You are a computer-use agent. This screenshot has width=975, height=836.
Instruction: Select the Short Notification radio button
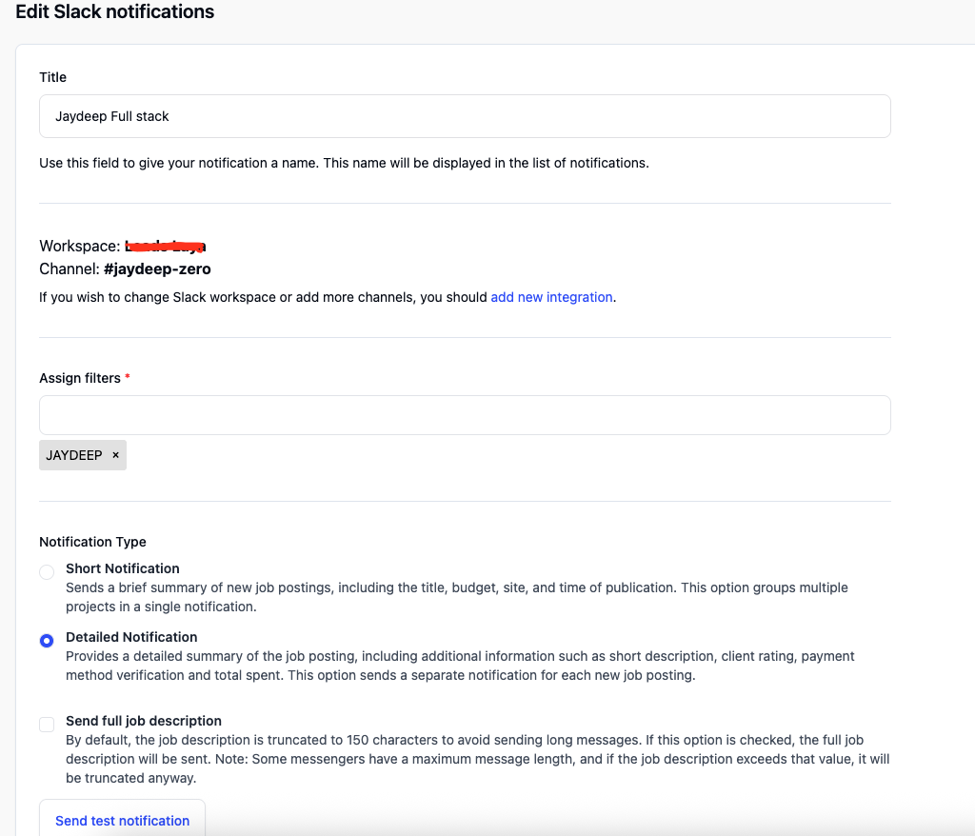click(47, 572)
